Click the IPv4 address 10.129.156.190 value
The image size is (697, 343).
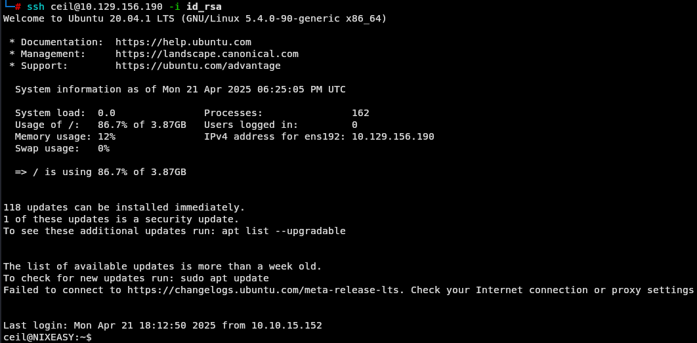tap(393, 136)
